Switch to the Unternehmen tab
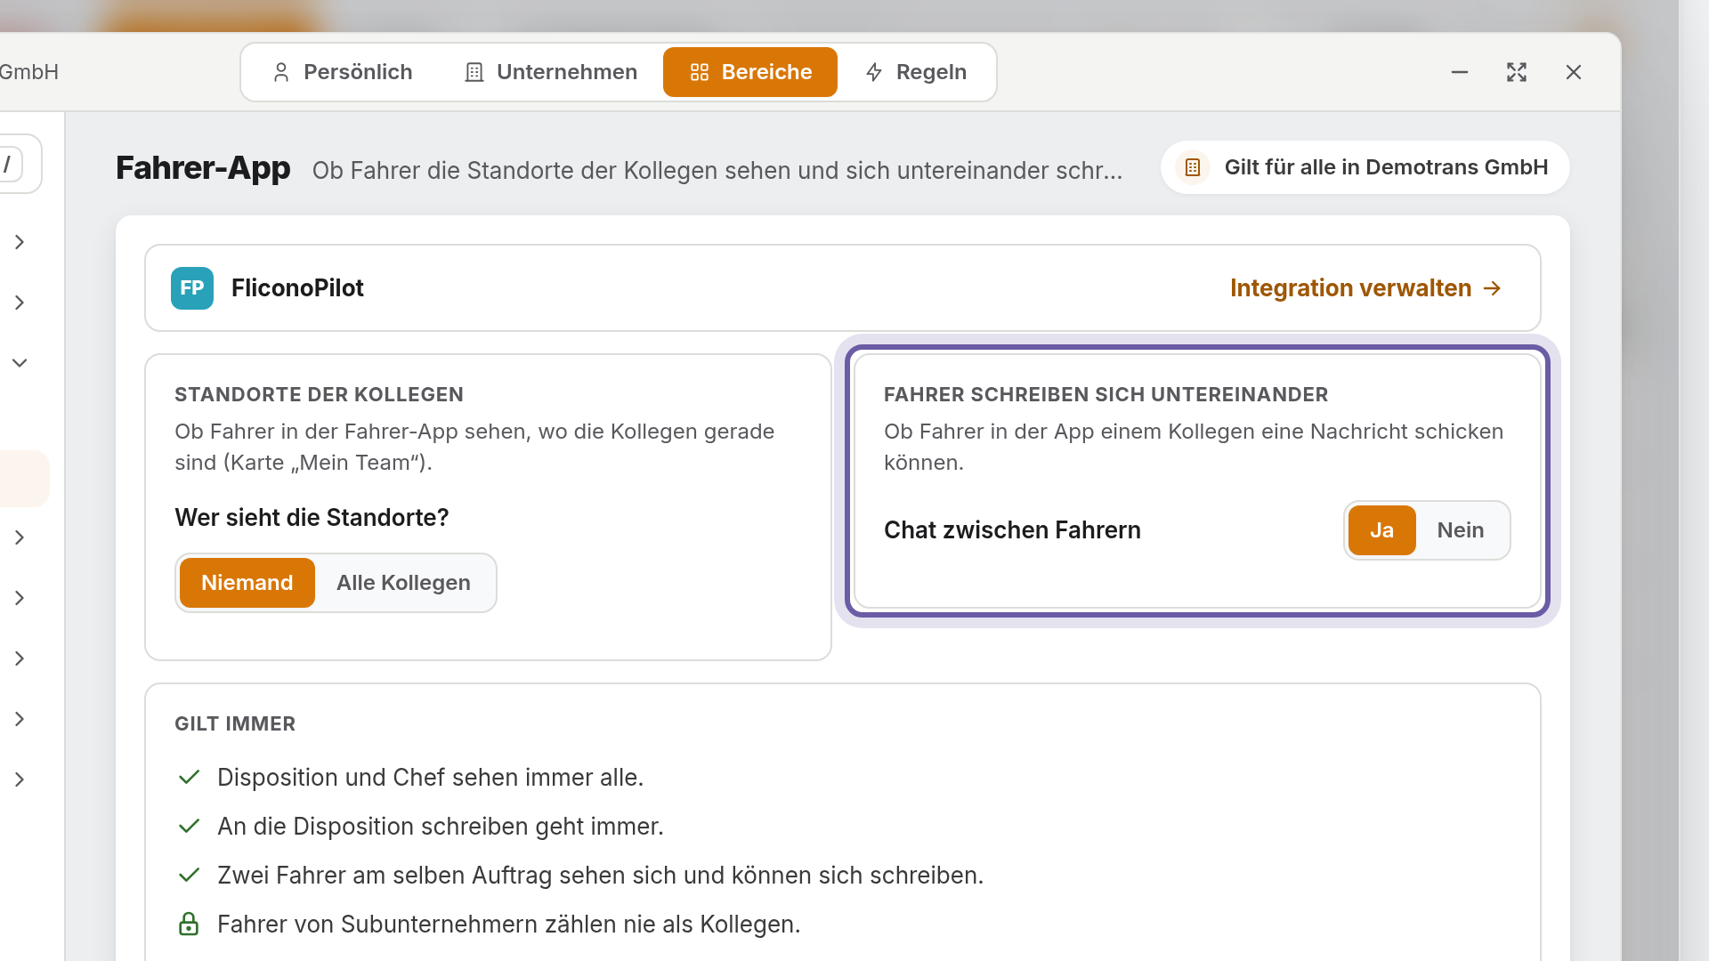This screenshot has width=1709, height=961. click(551, 72)
